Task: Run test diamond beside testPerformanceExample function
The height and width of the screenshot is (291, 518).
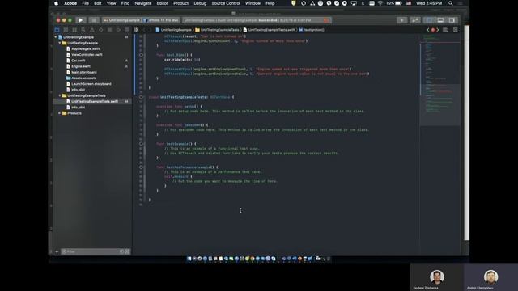Action: point(141,167)
